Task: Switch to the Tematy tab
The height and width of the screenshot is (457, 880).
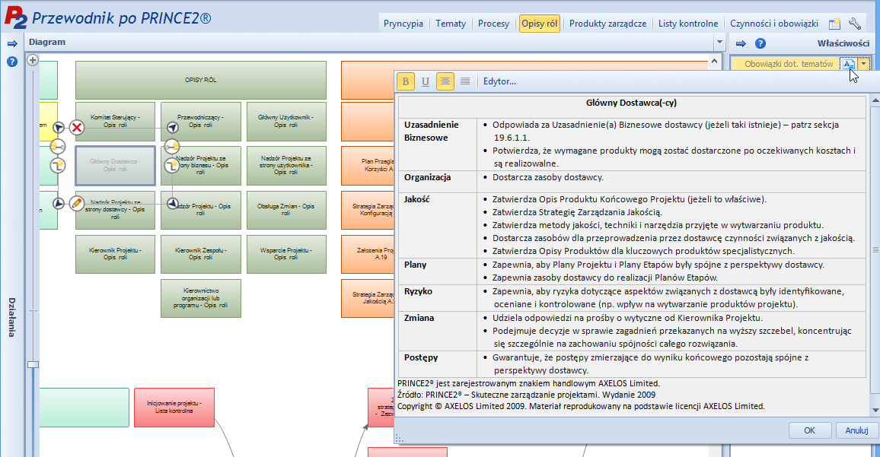Action: click(451, 24)
